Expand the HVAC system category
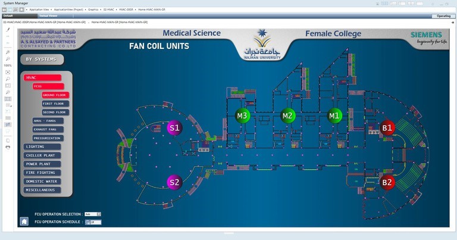Screen dimensions: 457x240 pyautogui.click(x=42, y=77)
